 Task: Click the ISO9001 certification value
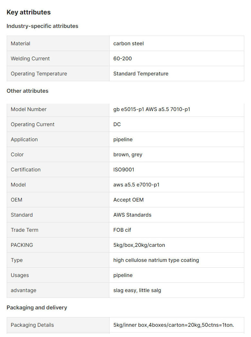[x=124, y=169]
